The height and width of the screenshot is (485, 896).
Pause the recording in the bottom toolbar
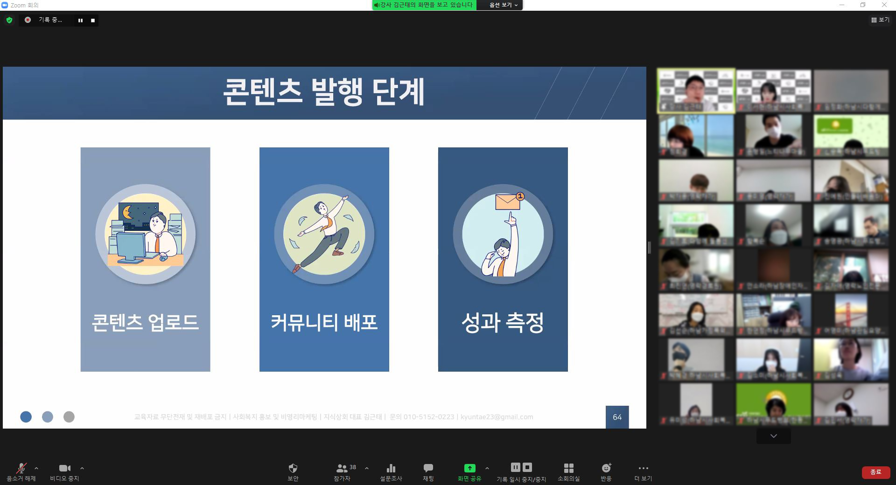coord(515,467)
